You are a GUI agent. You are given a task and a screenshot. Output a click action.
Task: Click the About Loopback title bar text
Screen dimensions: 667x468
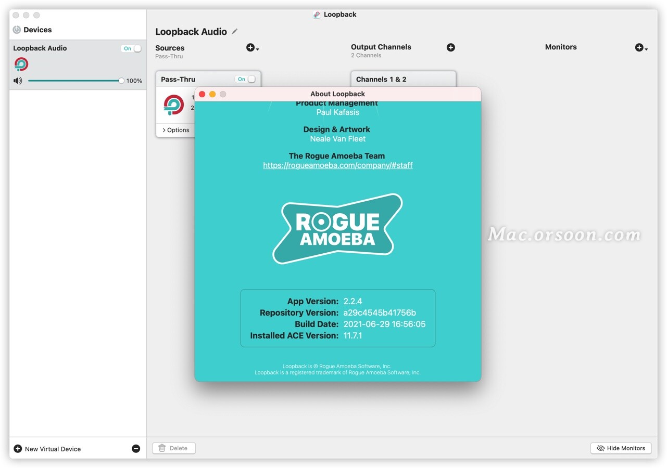[x=337, y=94]
